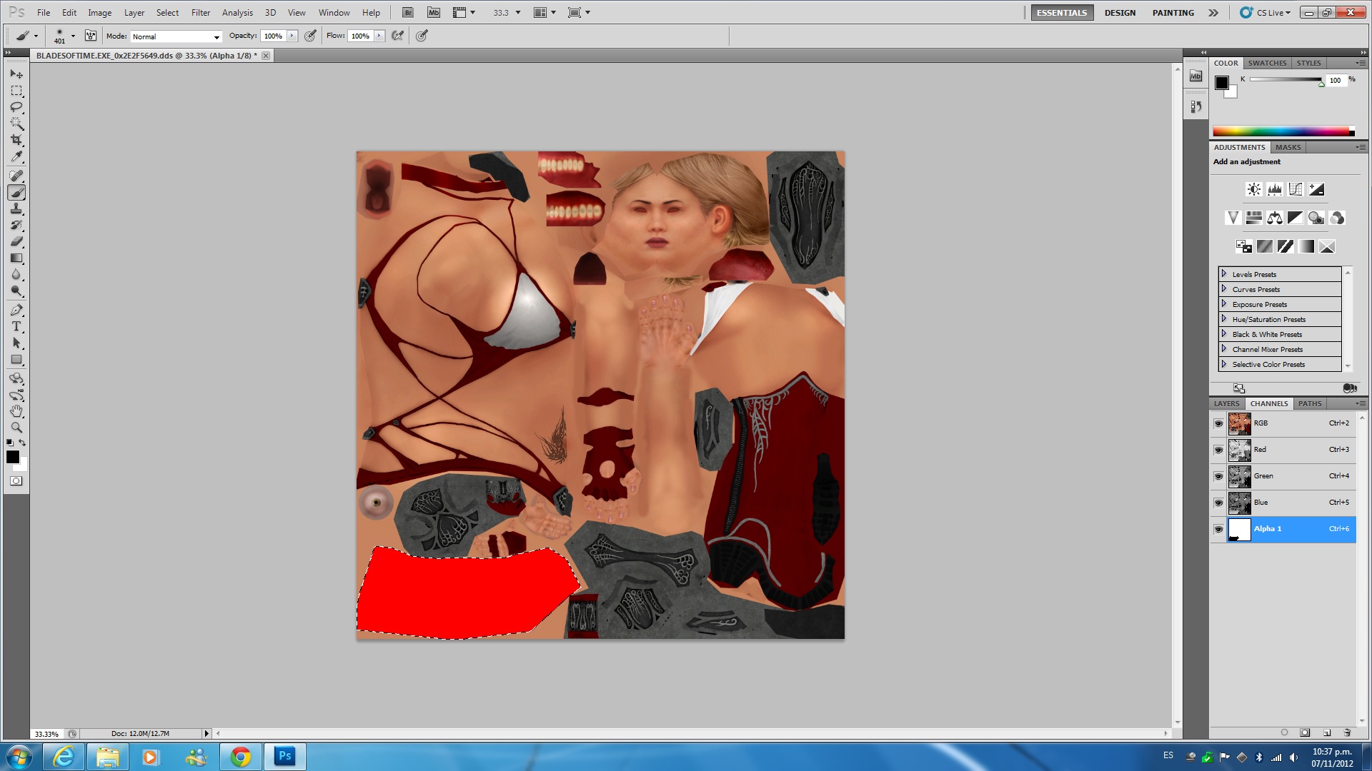Screen dimensions: 1372x771
Task: Open the brush Mode dropdown
Action: (176, 36)
